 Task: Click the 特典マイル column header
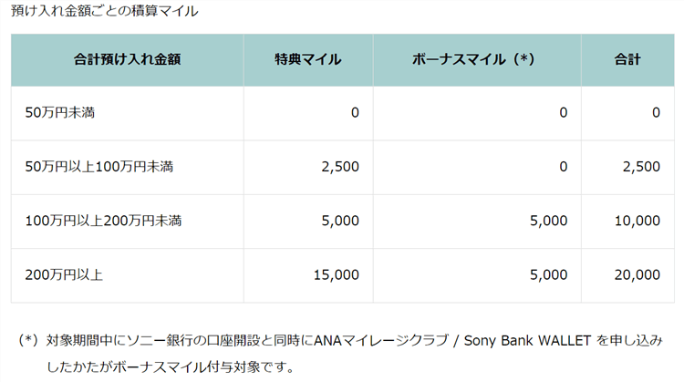(x=307, y=60)
